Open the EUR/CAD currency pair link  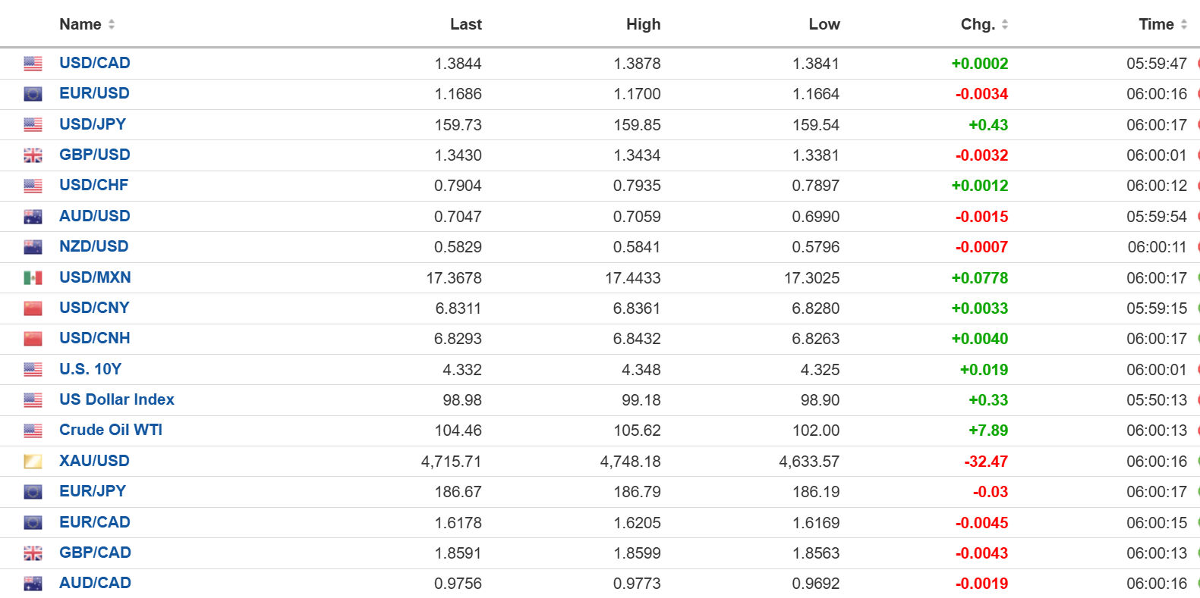coord(95,522)
